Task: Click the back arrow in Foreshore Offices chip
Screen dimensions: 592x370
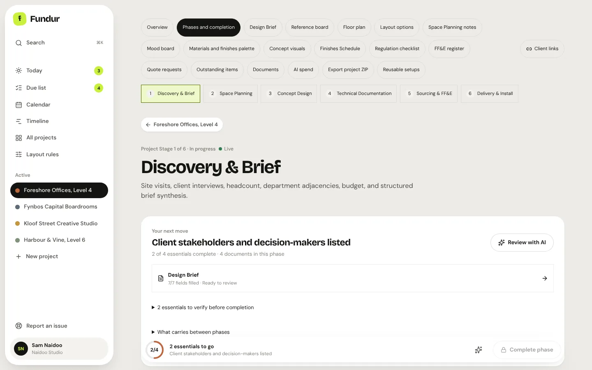Action: pos(148,125)
